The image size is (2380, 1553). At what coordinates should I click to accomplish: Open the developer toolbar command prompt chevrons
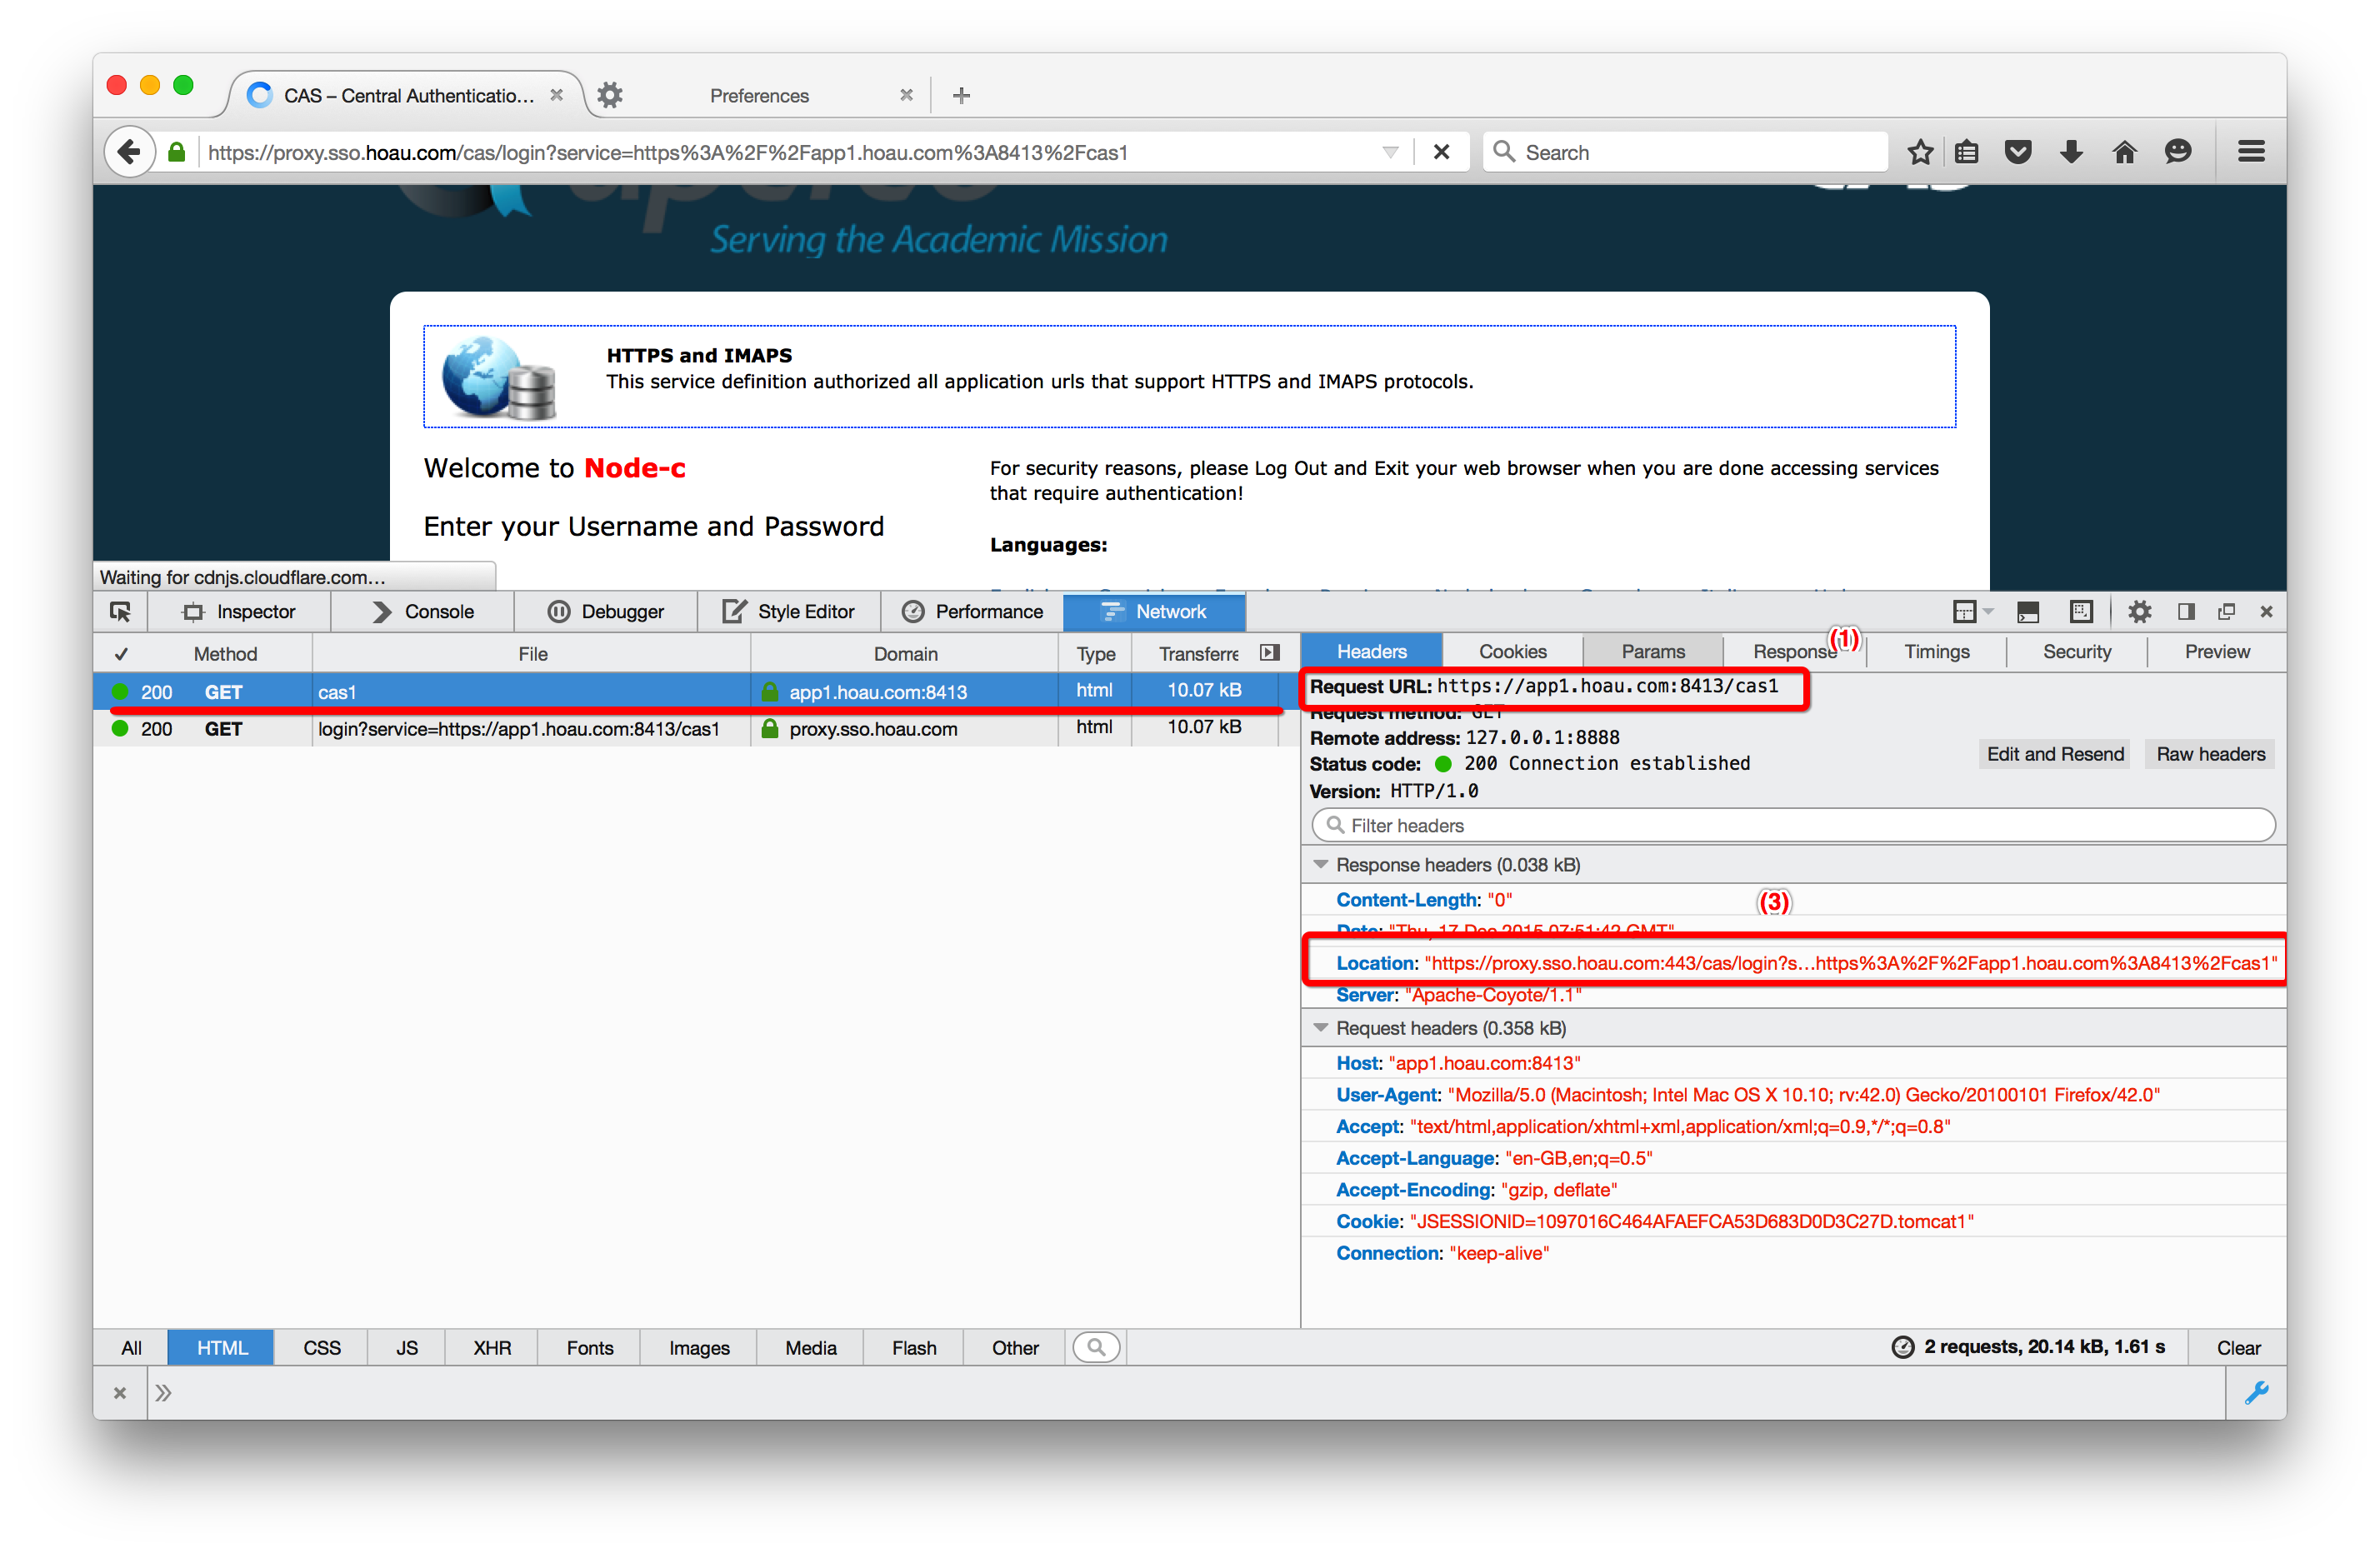[164, 1392]
